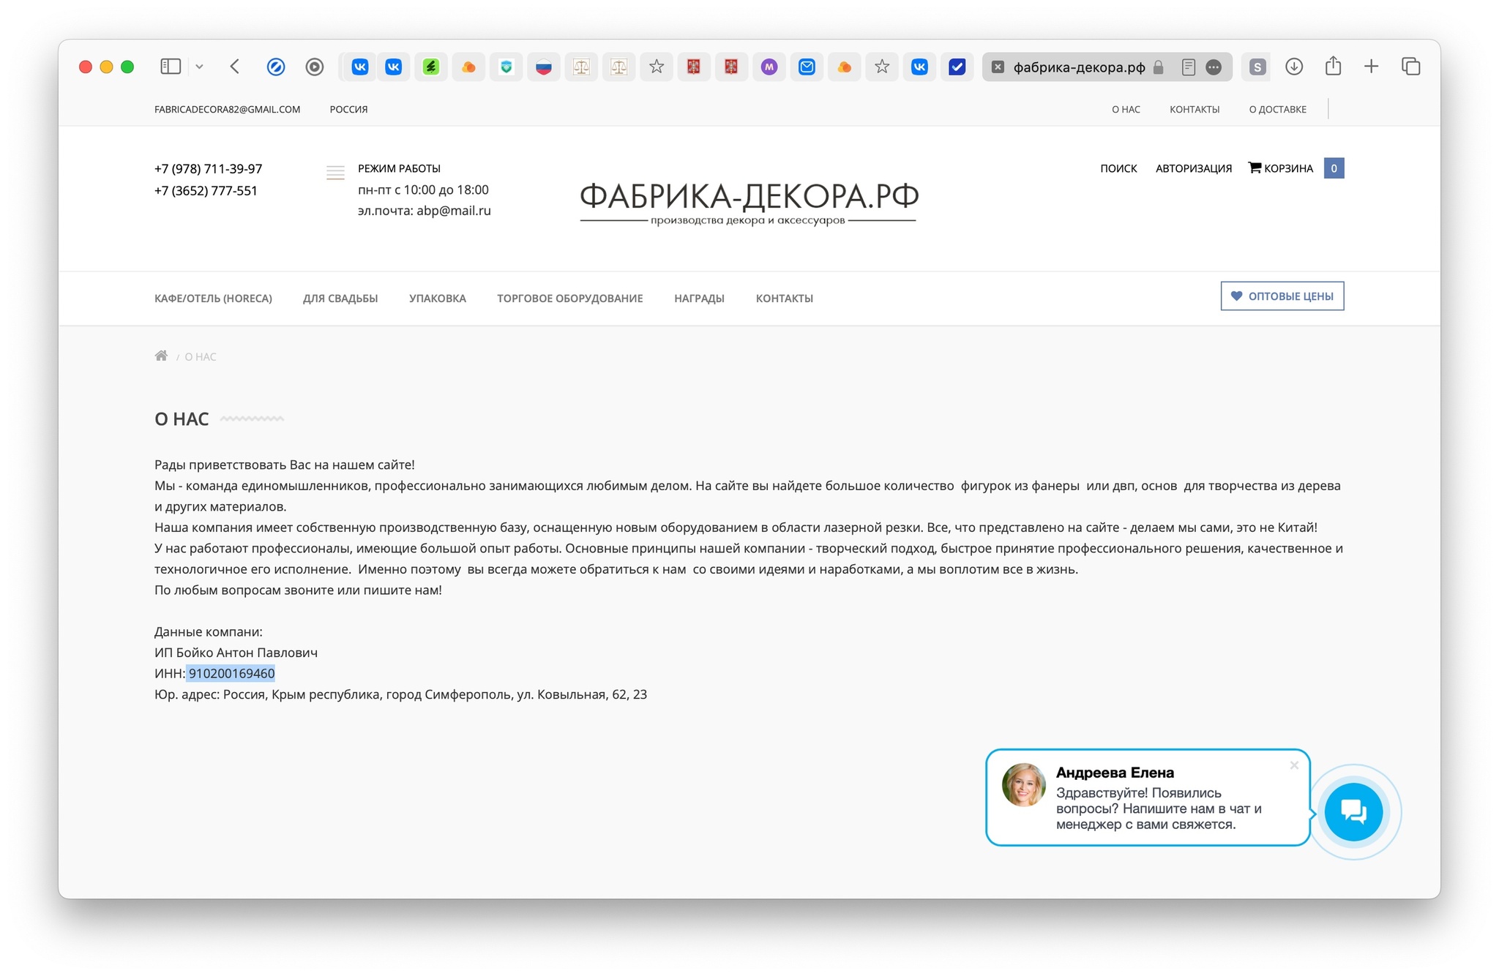The height and width of the screenshot is (976, 1499).
Task: Open ПОИСК search link
Action: coord(1118,168)
